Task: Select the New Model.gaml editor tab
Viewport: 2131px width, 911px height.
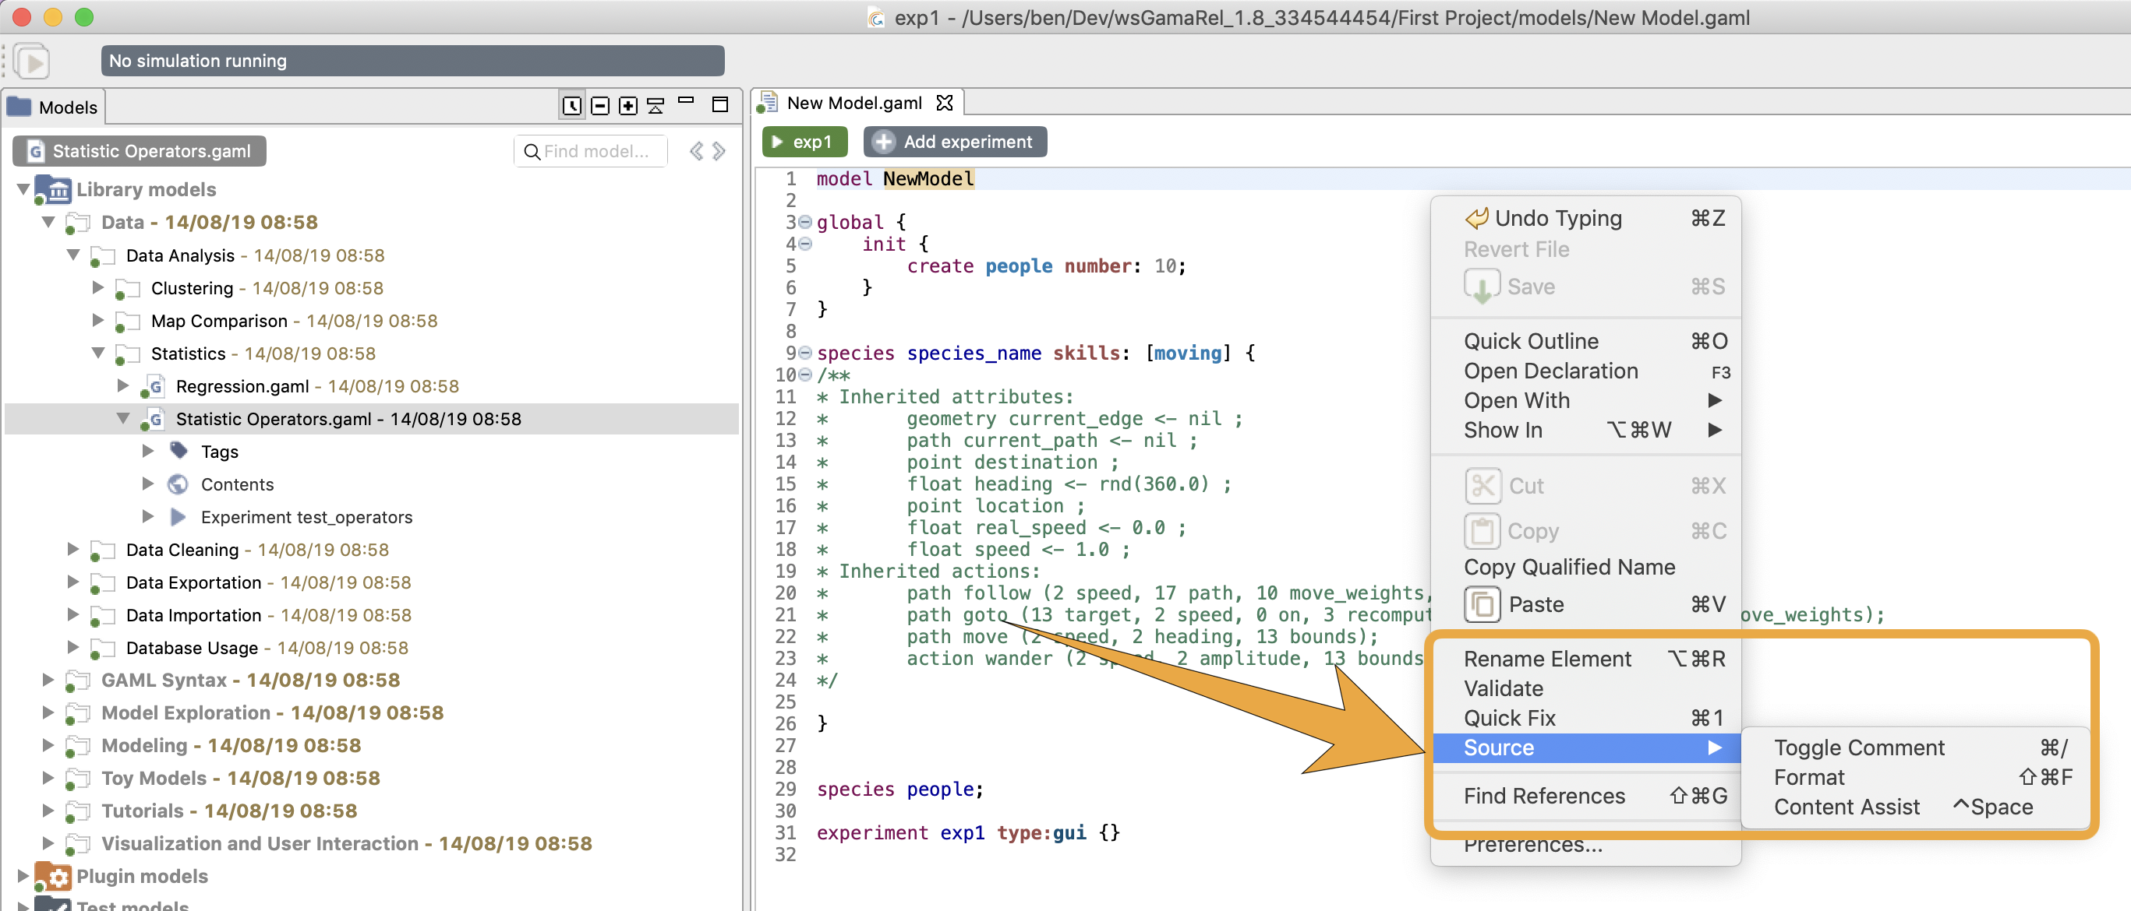Action: pos(856,103)
